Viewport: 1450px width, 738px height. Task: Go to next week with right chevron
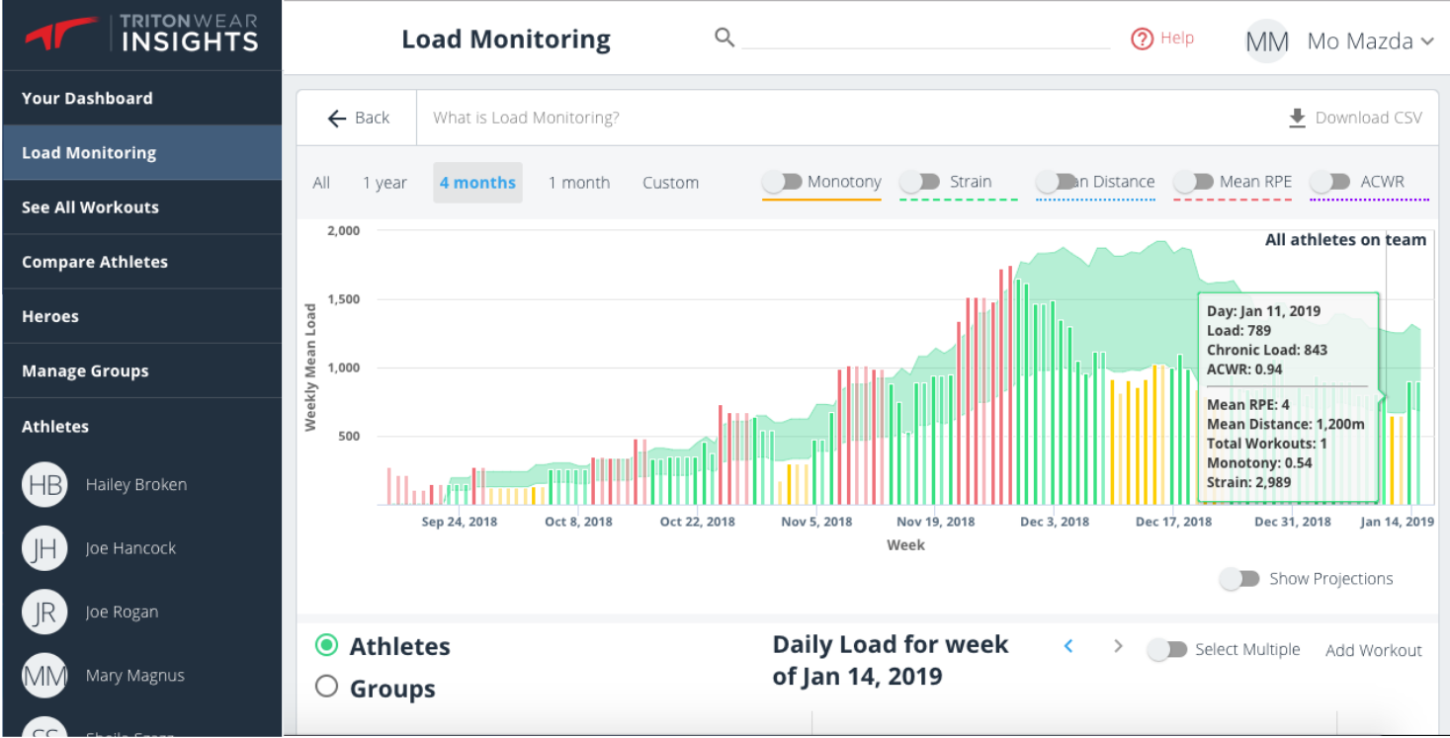pyautogui.click(x=1118, y=646)
